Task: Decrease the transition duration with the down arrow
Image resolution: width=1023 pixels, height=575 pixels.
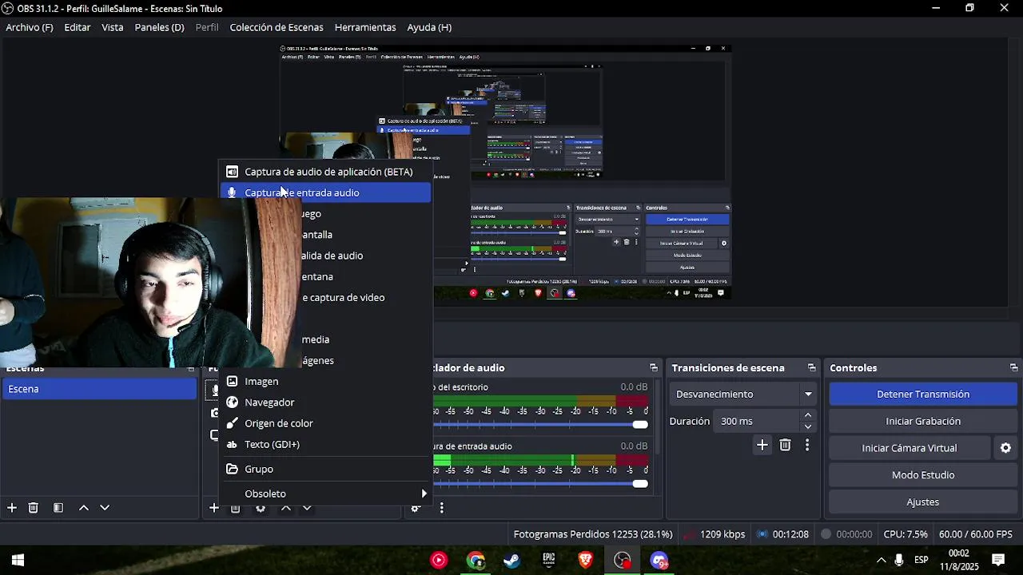Action: coord(808,426)
